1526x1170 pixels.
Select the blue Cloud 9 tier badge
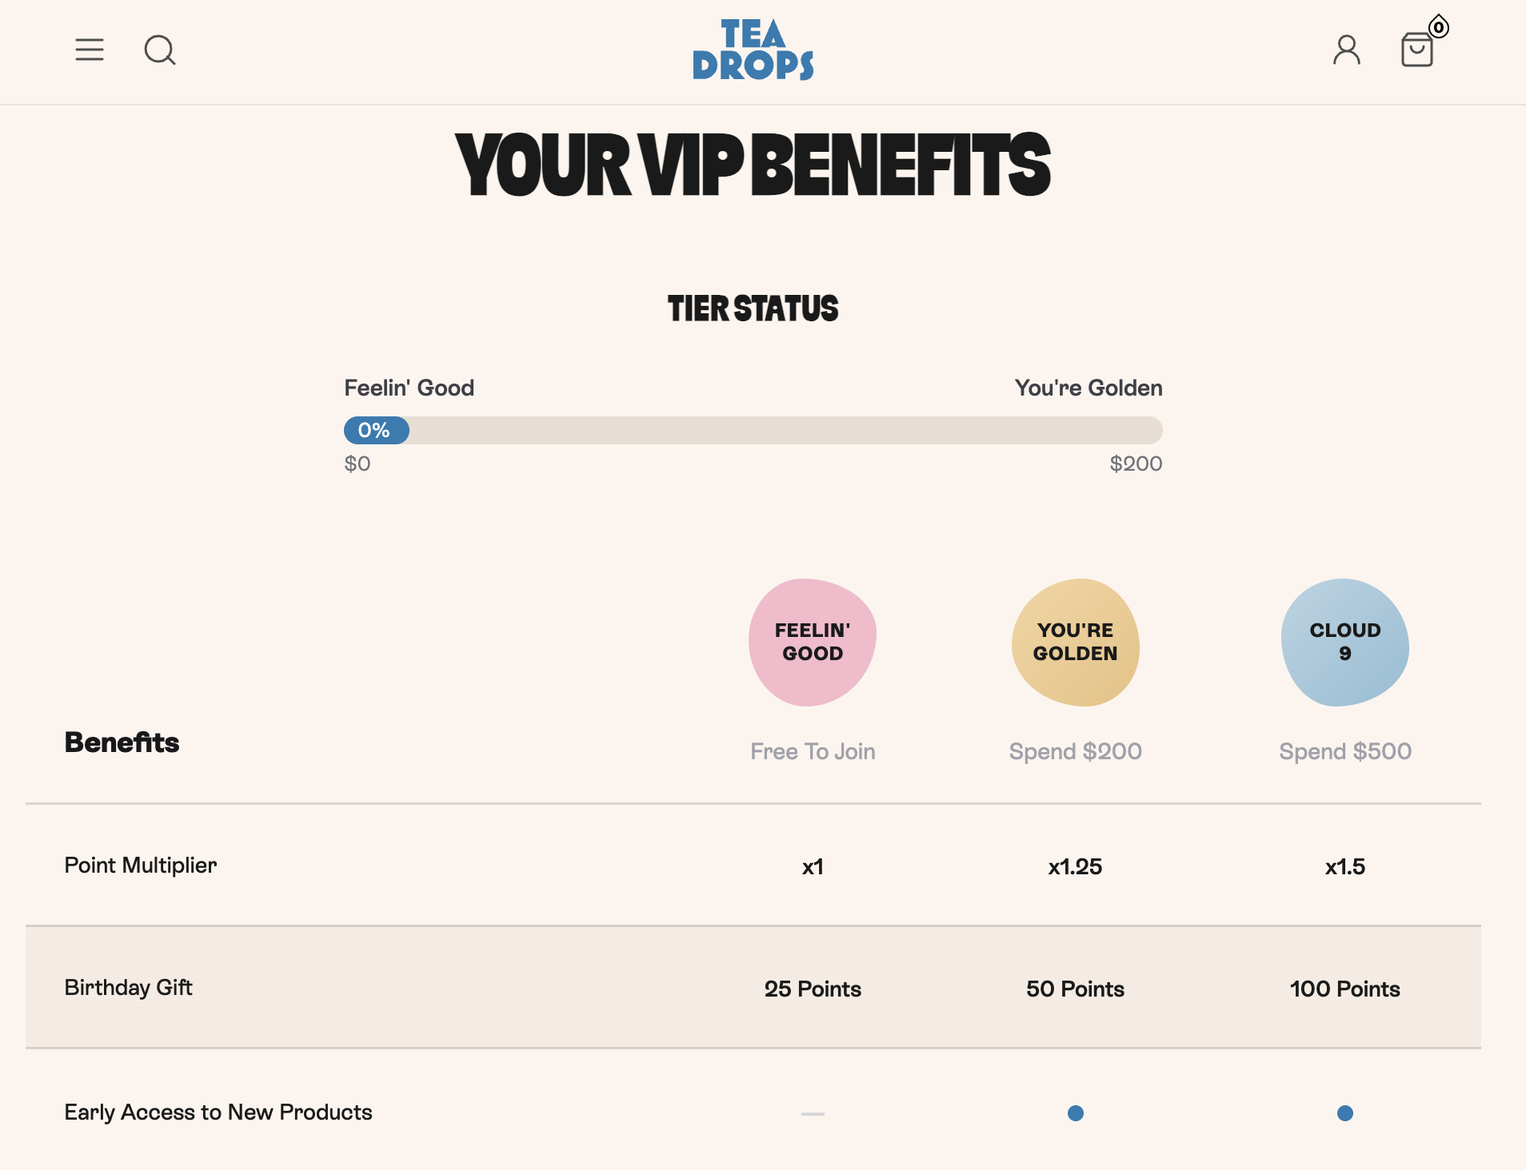coord(1345,643)
